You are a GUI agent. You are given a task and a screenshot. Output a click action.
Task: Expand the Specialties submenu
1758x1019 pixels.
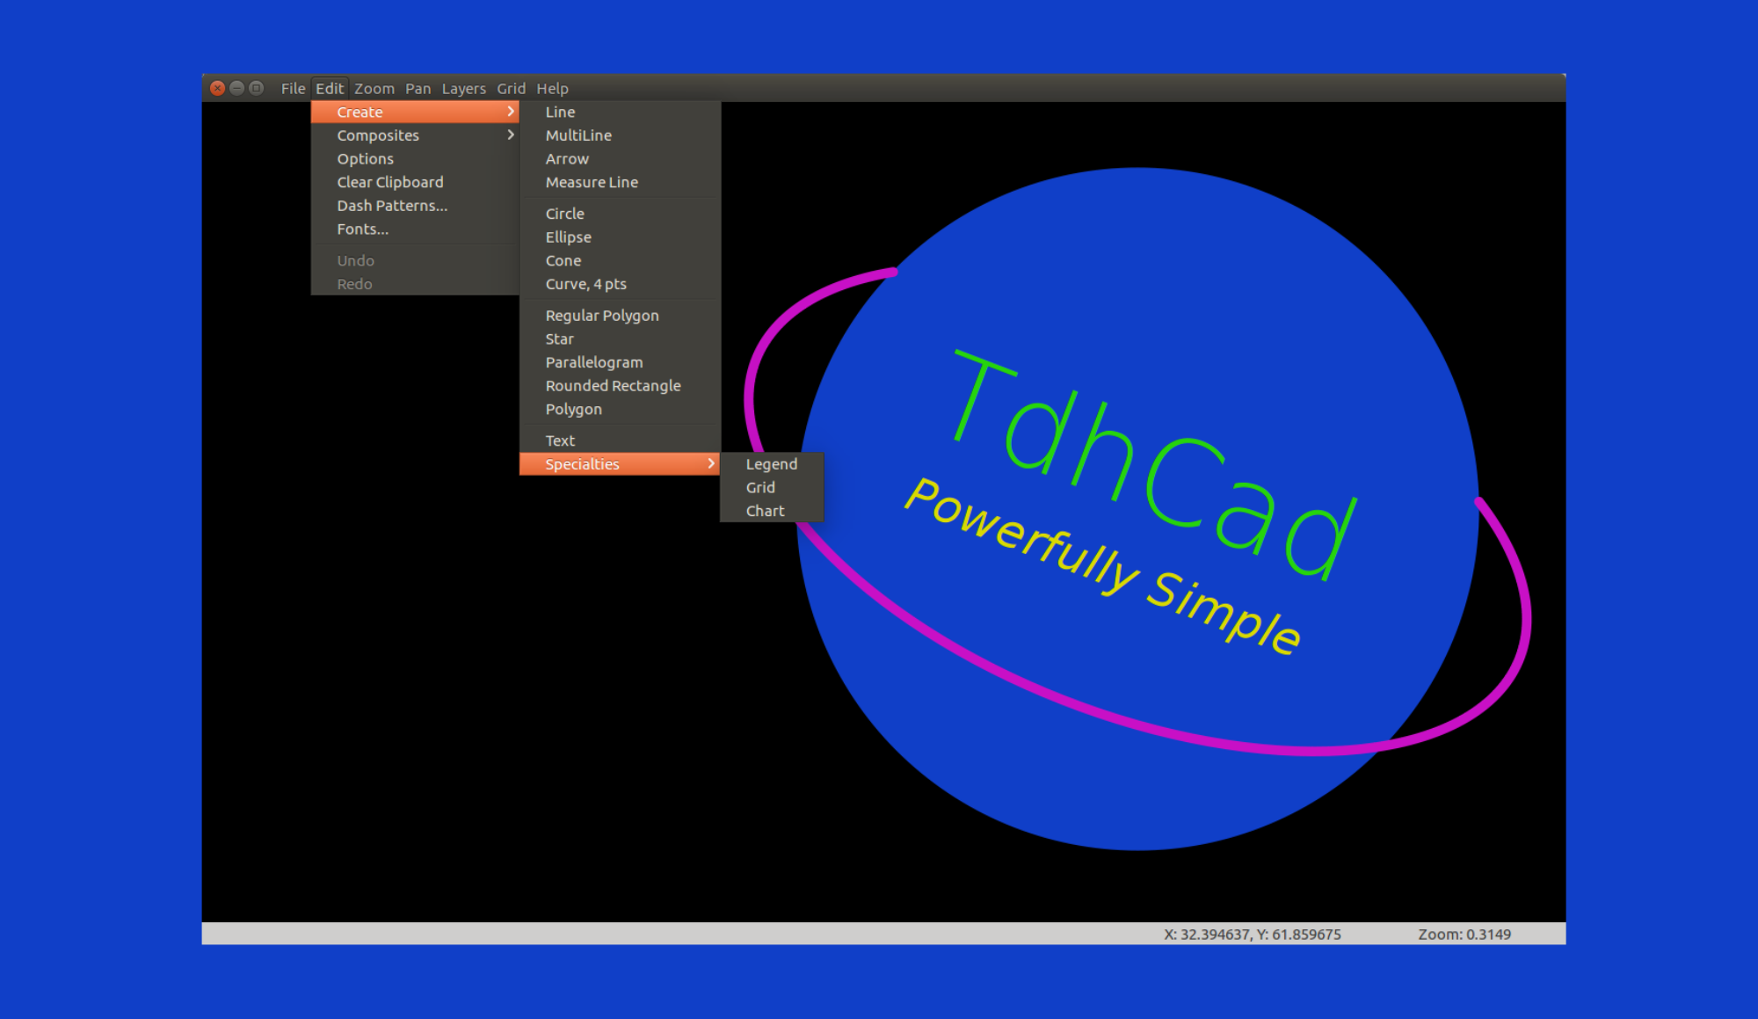(621, 464)
